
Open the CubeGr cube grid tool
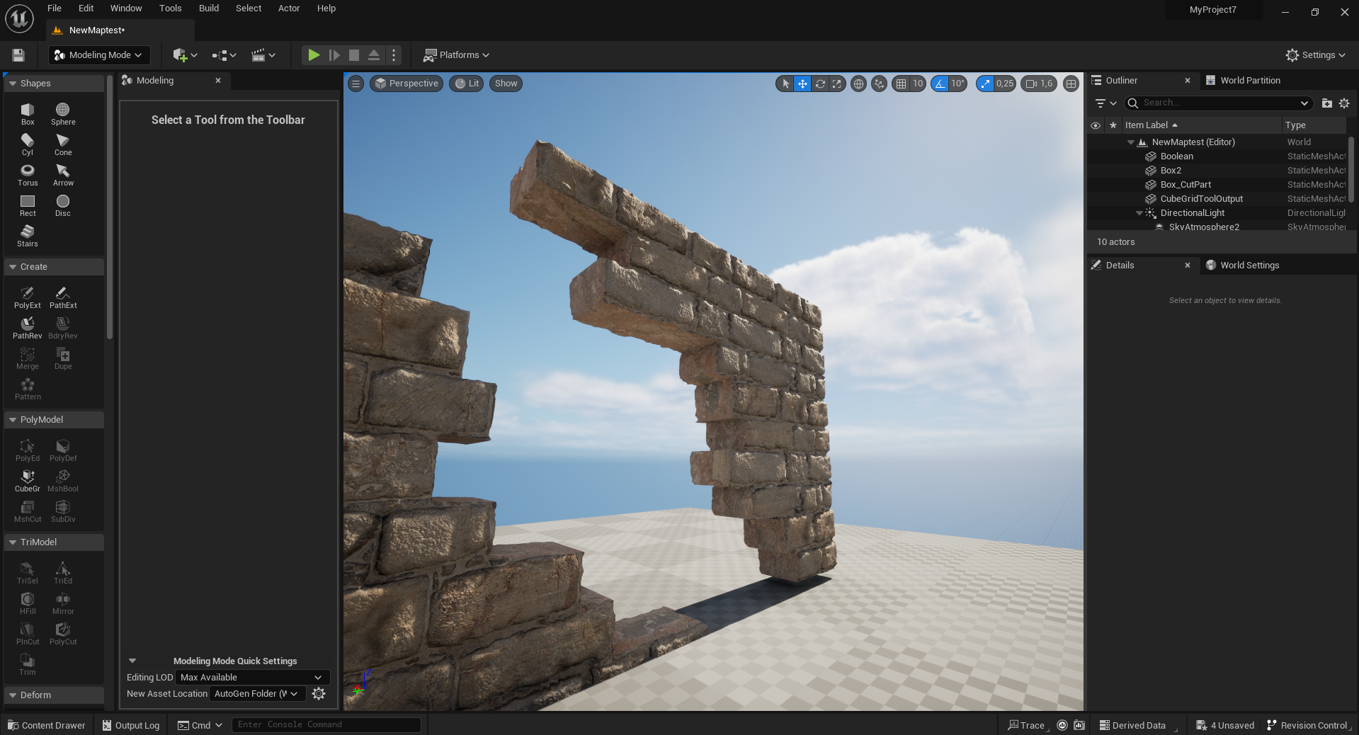(28, 481)
